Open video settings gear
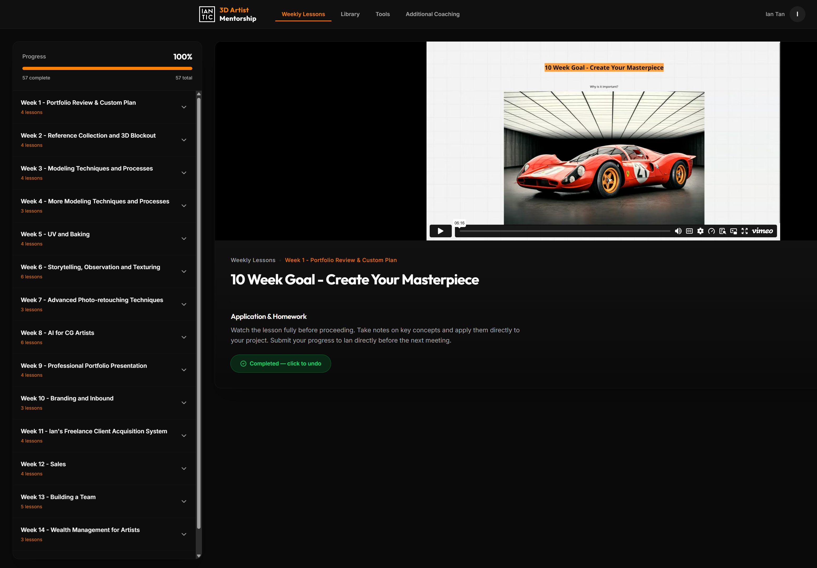This screenshot has height=568, width=817. 700,231
